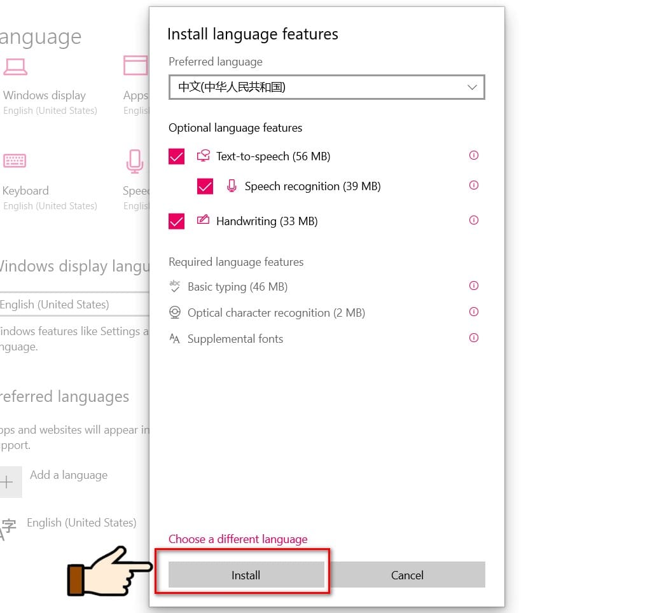Click the English (United States) language glyph icon

click(x=8, y=528)
